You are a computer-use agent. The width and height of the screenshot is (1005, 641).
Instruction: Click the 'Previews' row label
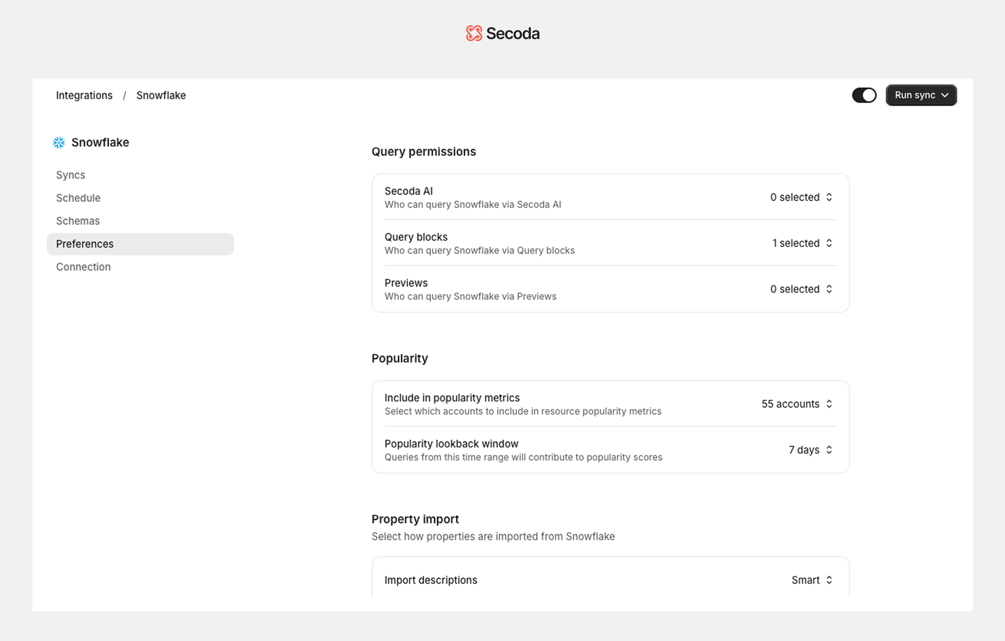click(x=406, y=283)
